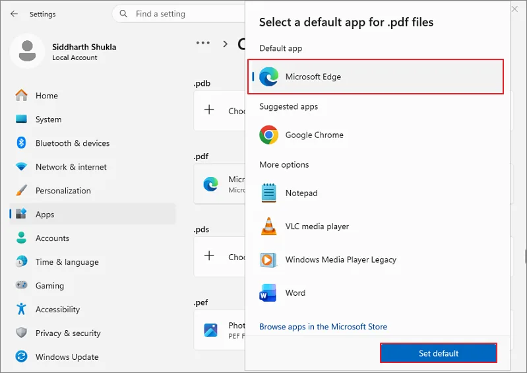Select Word from the app list
This screenshot has width=527, height=373.
click(376, 292)
